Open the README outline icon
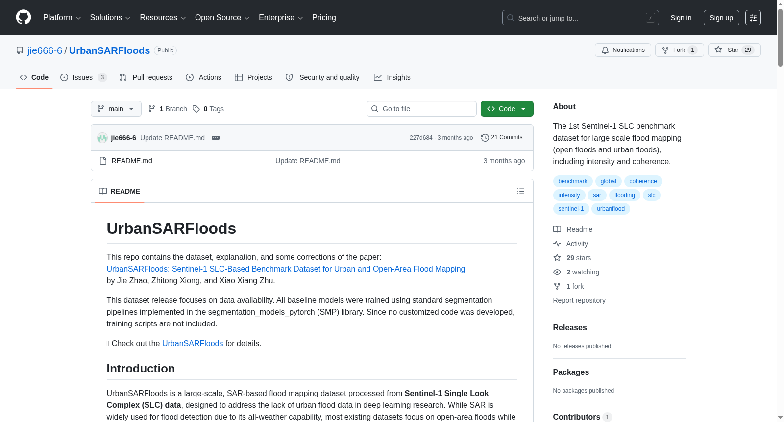The width and height of the screenshot is (784, 422). 521,191
